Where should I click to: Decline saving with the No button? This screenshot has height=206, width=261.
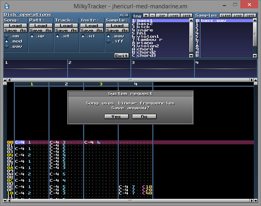click(x=144, y=117)
